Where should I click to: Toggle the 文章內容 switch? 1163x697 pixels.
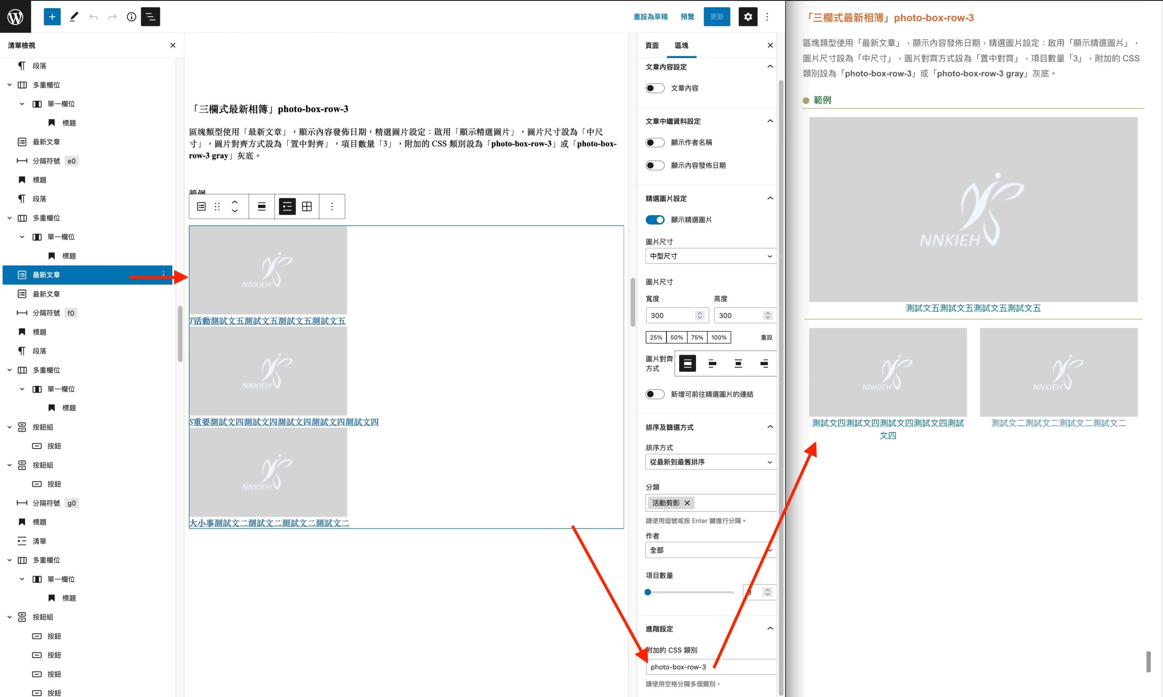tap(655, 88)
